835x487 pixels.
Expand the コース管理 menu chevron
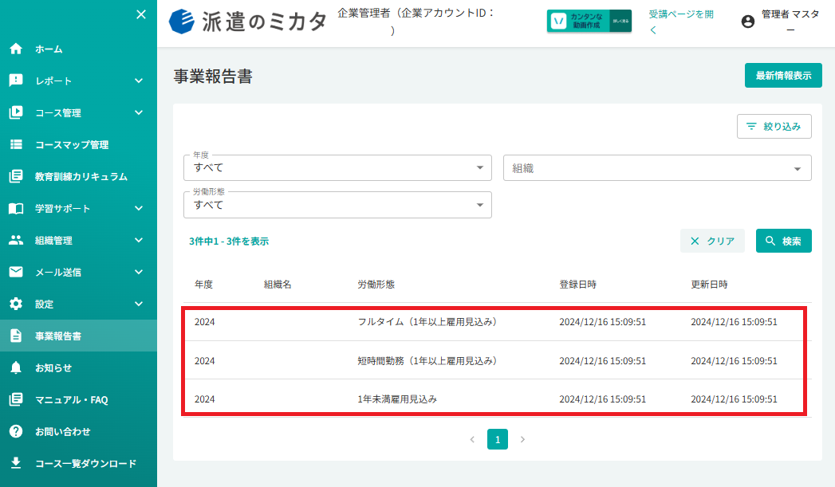139,113
